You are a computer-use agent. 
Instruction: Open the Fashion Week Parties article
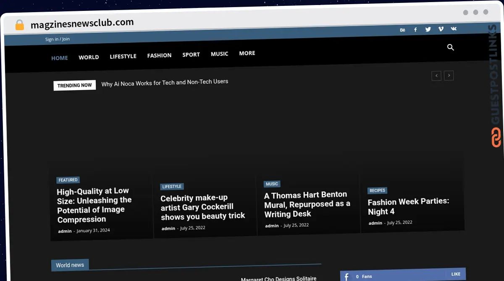[408, 206]
